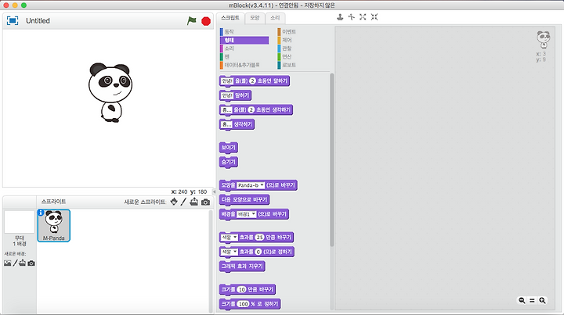Open the 색깔 dropdown in 만큼 바꾸기 block
Screen dimensions: 564x315
coord(229,237)
